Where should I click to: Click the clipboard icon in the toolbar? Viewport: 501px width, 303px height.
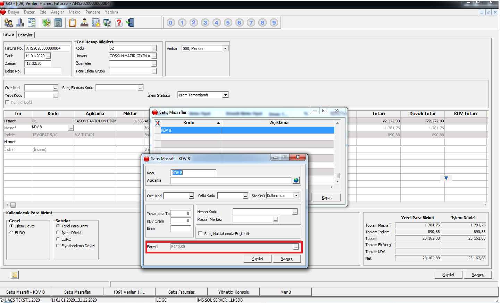click(72, 23)
